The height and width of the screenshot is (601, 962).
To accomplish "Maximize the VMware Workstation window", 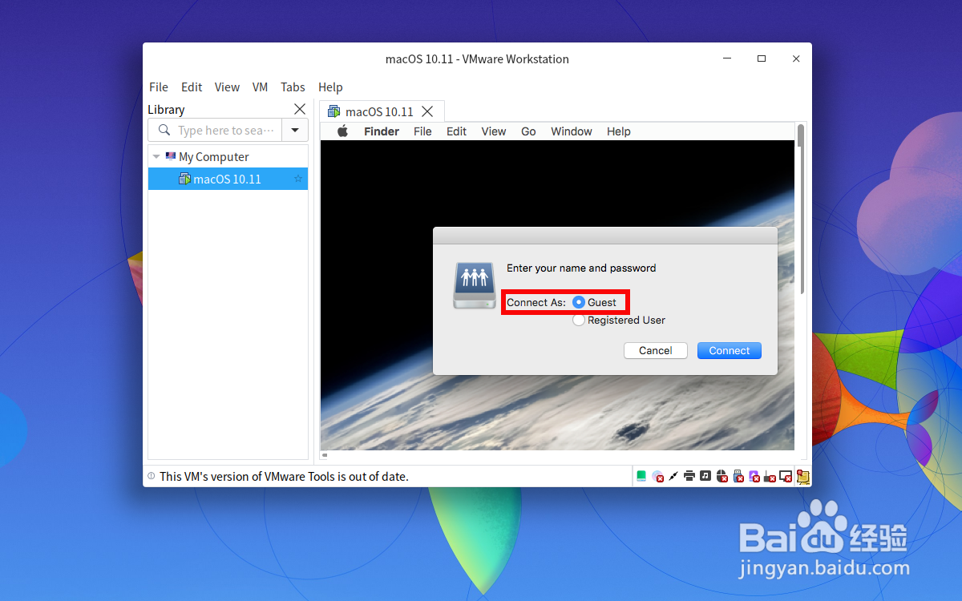I will tap(762, 58).
